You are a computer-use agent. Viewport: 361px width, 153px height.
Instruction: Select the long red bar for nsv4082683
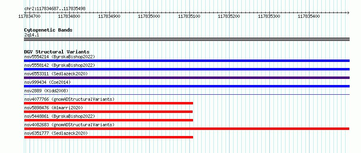tap(187, 129)
